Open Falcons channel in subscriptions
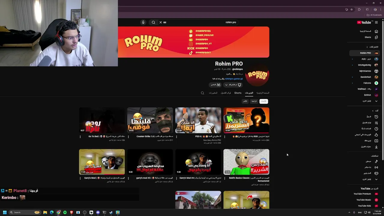The height and width of the screenshot is (216, 384). [364, 83]
